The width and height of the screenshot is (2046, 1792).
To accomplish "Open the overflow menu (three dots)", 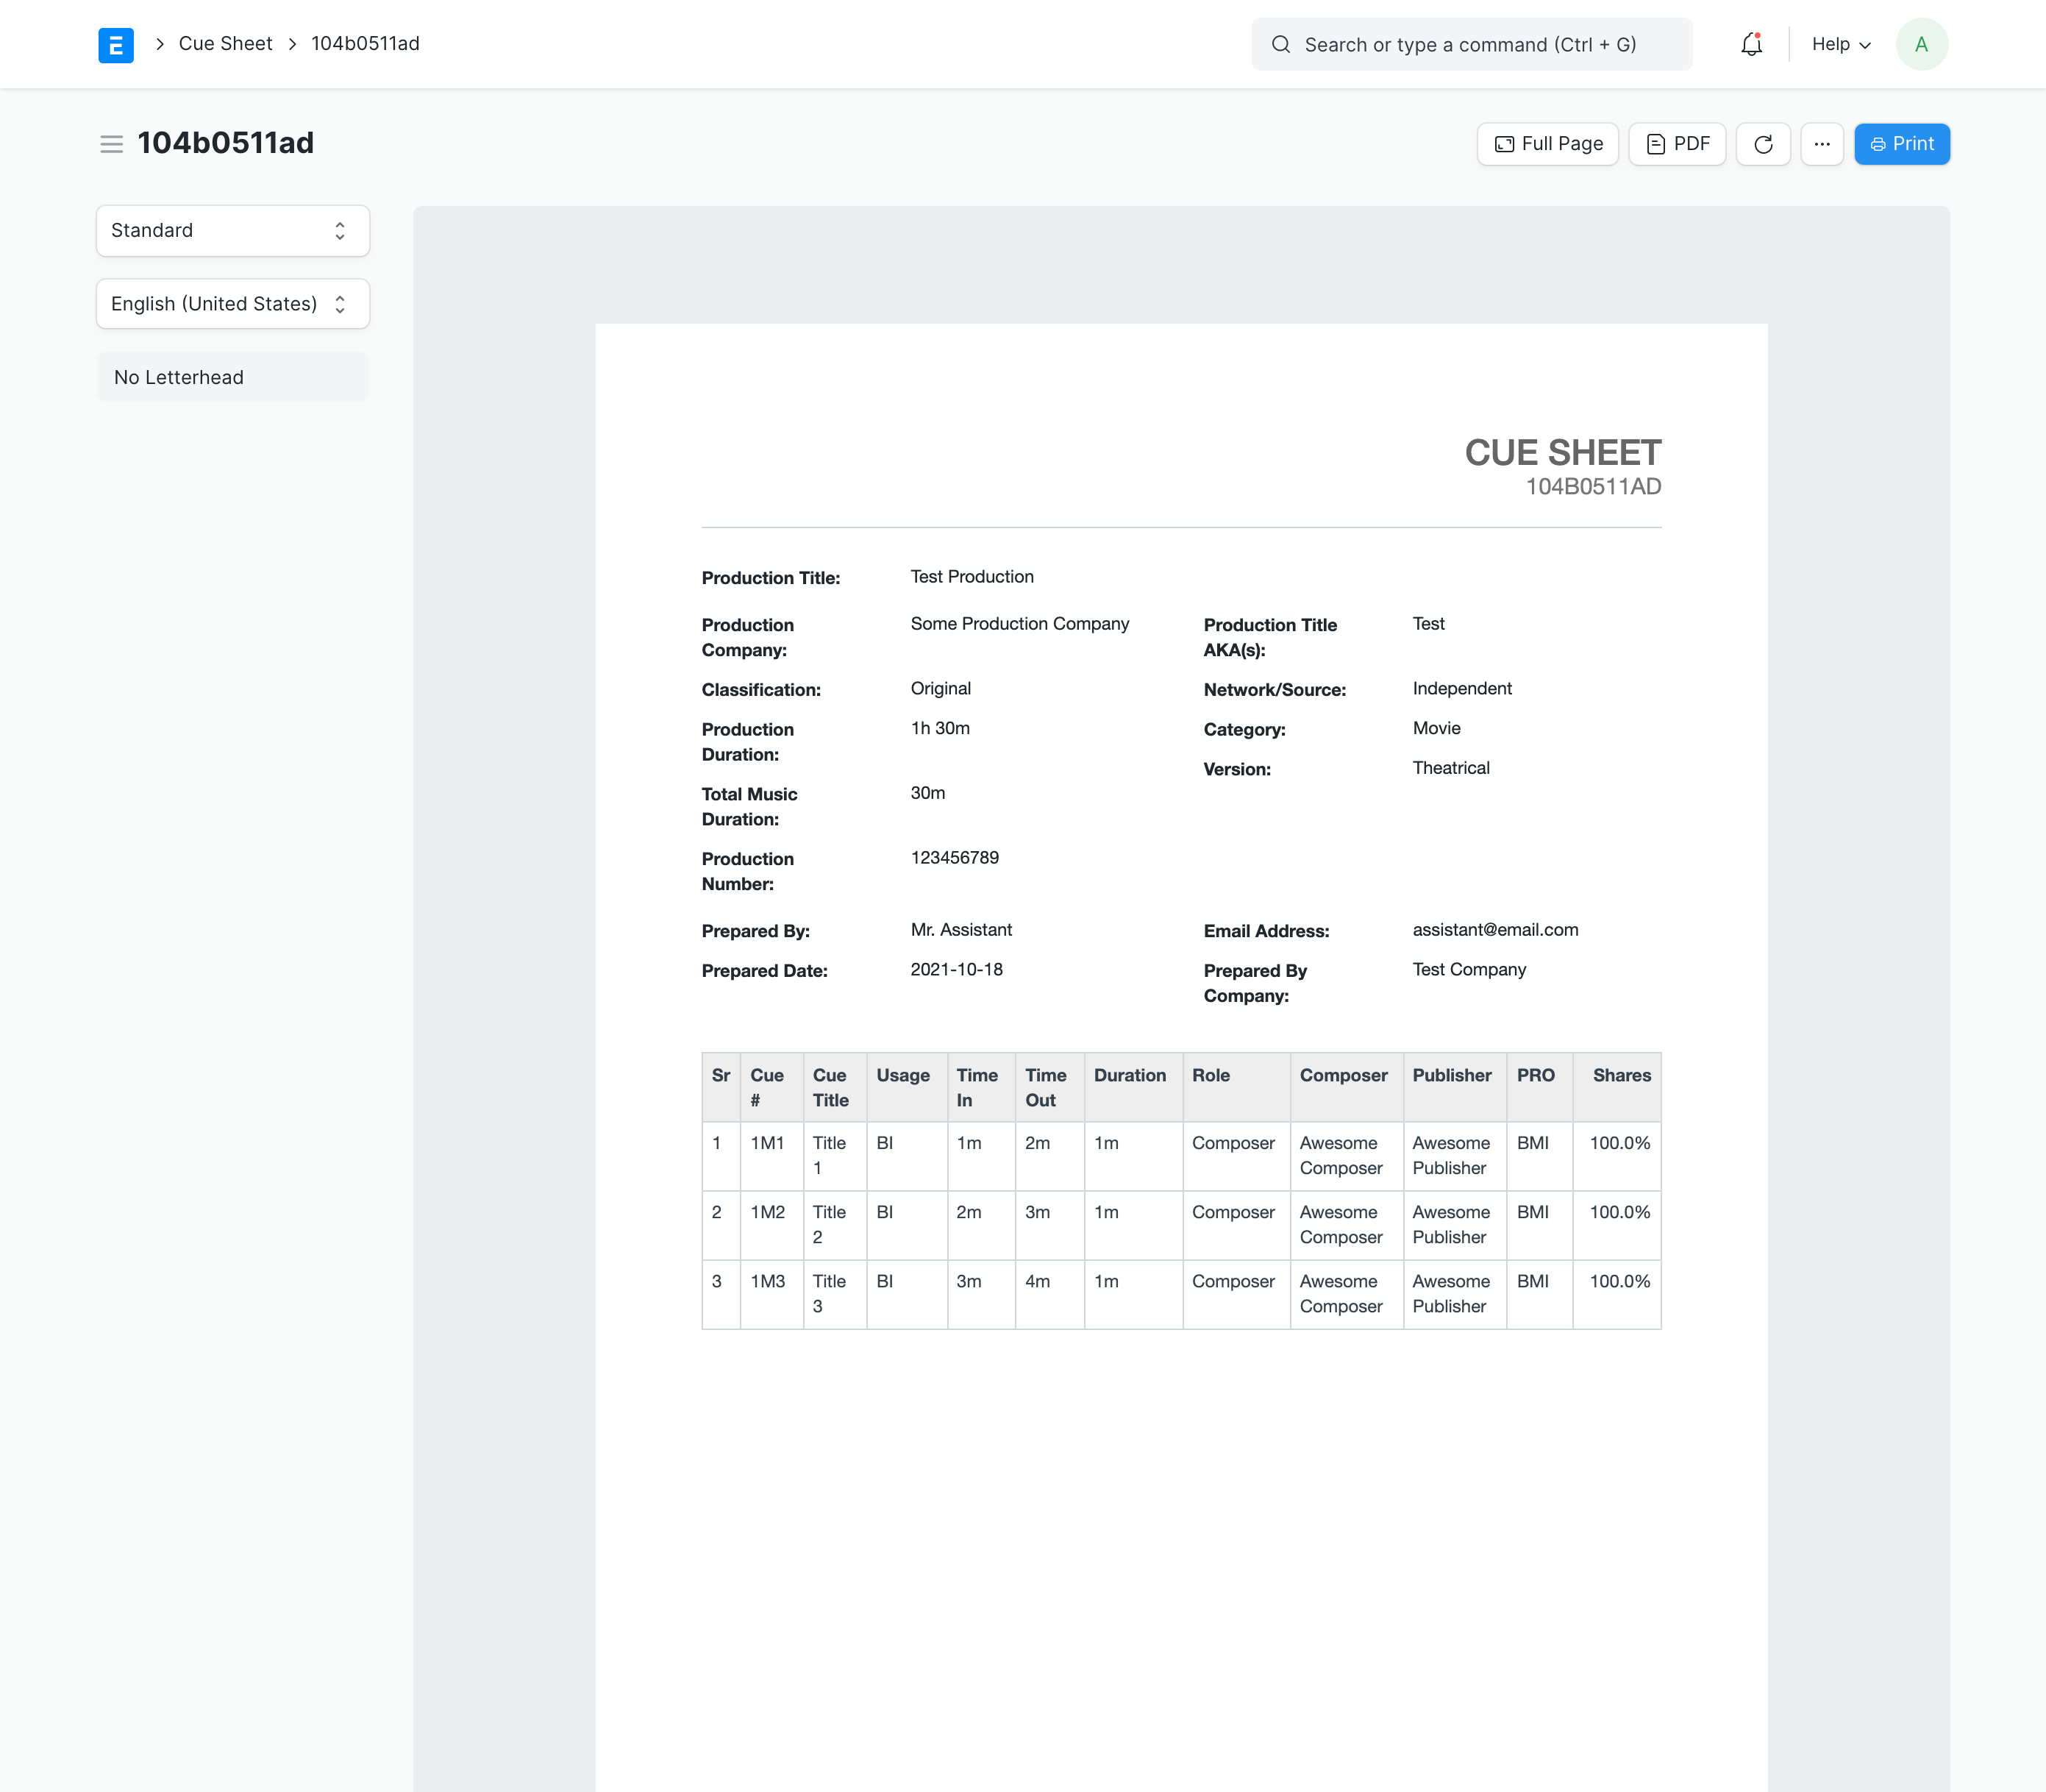I will click(1822, 143).
